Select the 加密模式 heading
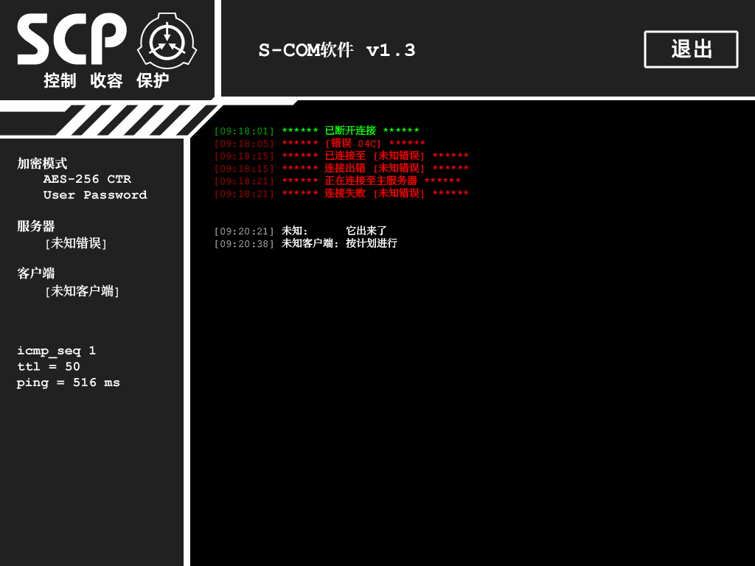Image resolution: width=755 pixels, height=566 pixels. coord(42,164)
